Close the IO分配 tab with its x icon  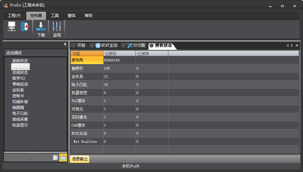click(x=124, y=46)
